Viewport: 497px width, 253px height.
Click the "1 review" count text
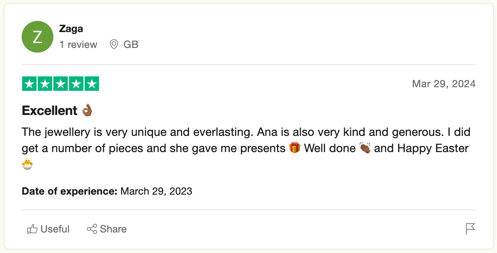click(78, 45)
